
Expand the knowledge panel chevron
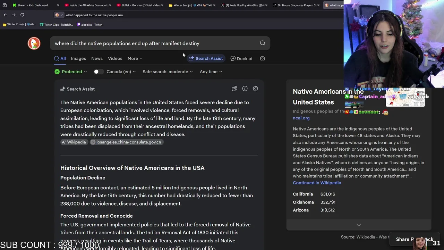tap(359, 225)
